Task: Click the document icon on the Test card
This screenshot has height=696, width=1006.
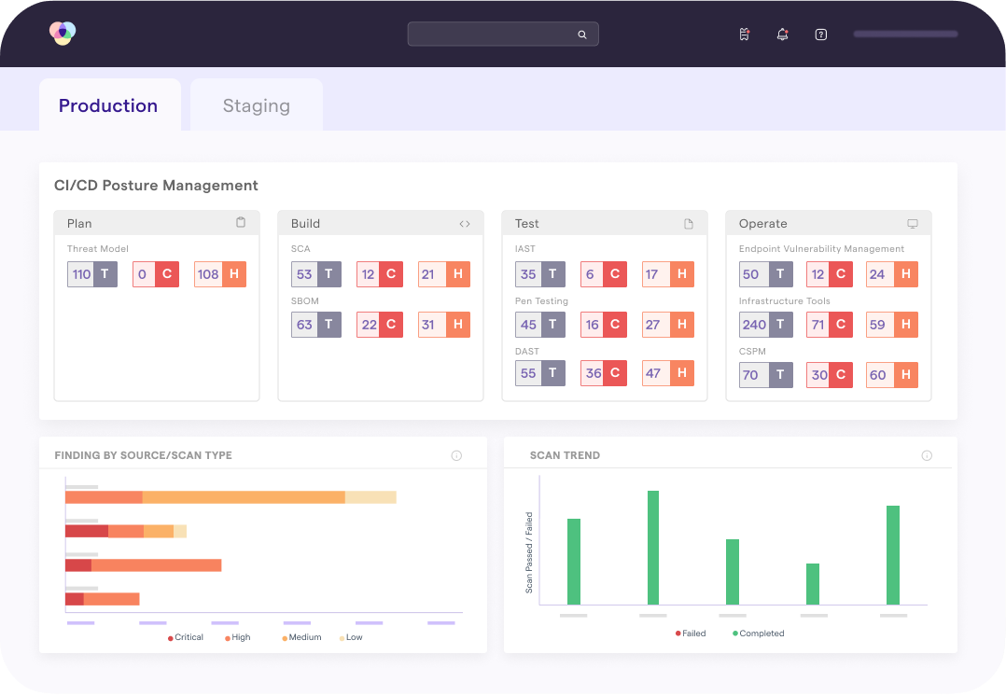Action: (x=688, y=223)
